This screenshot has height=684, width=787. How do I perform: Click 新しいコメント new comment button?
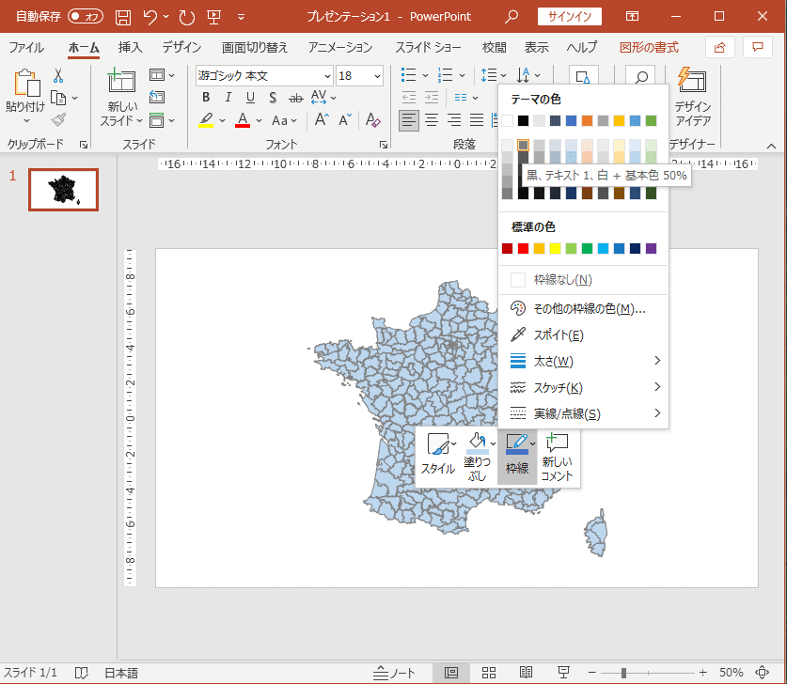click(558, 457)
